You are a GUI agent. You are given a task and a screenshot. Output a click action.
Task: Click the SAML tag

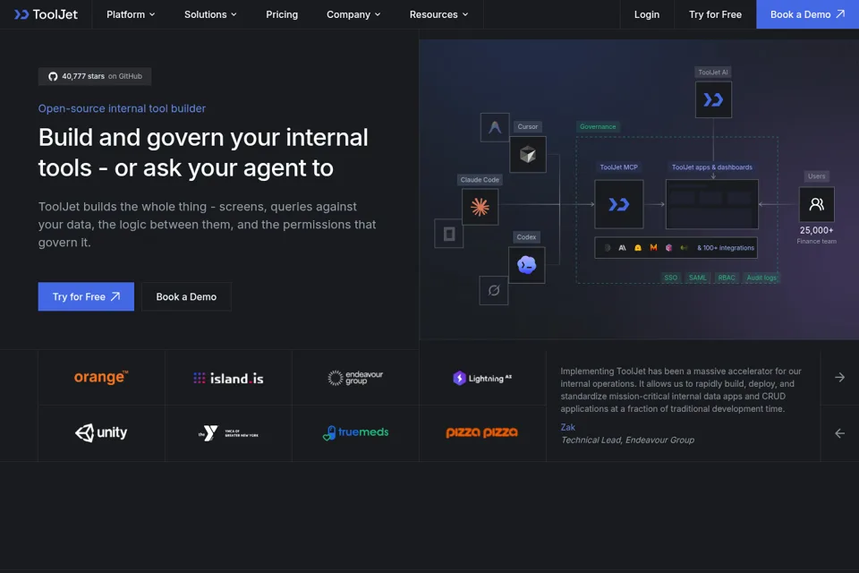[x=697, y=278]
